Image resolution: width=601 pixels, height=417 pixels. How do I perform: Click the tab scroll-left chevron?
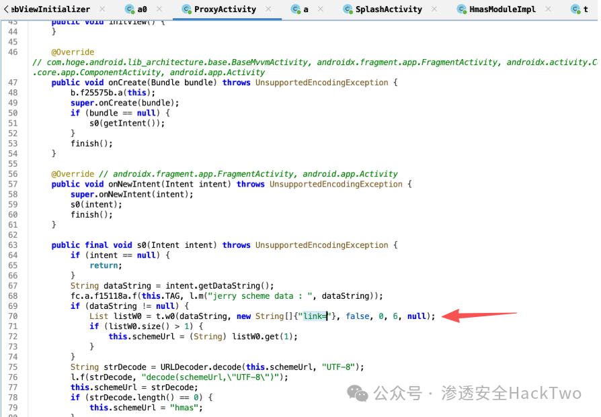[x=6, y=9]
